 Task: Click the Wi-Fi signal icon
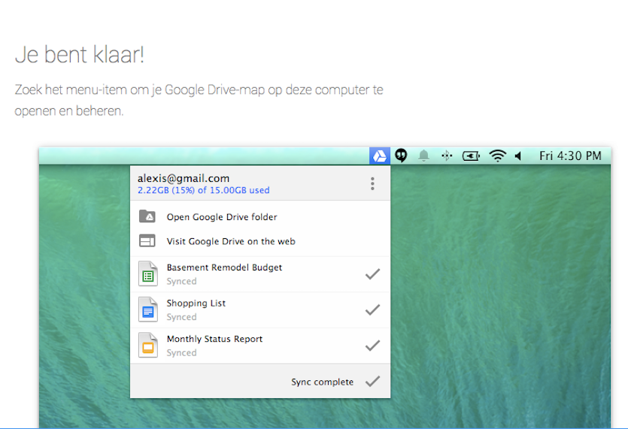[497, 156]
